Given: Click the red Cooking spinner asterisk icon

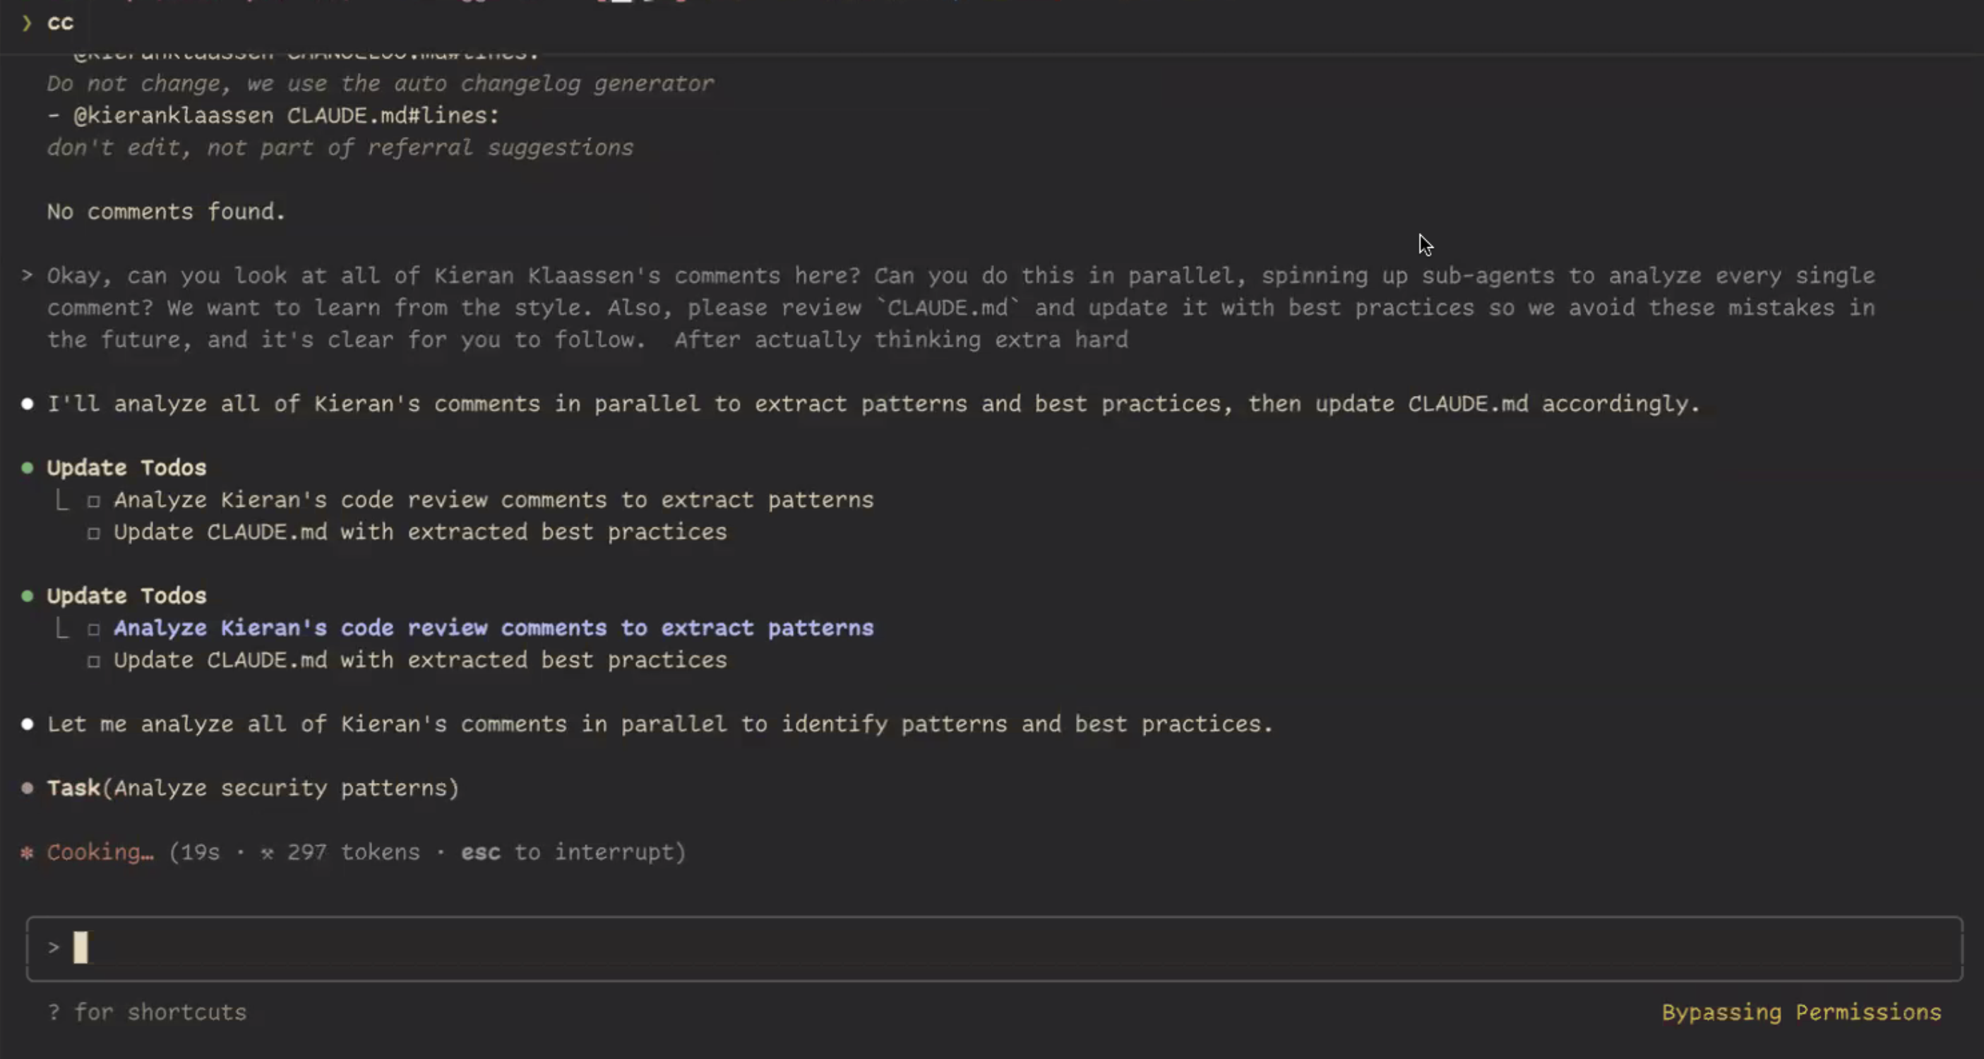Looking at the screenshot, I should [x=27, y=853].
